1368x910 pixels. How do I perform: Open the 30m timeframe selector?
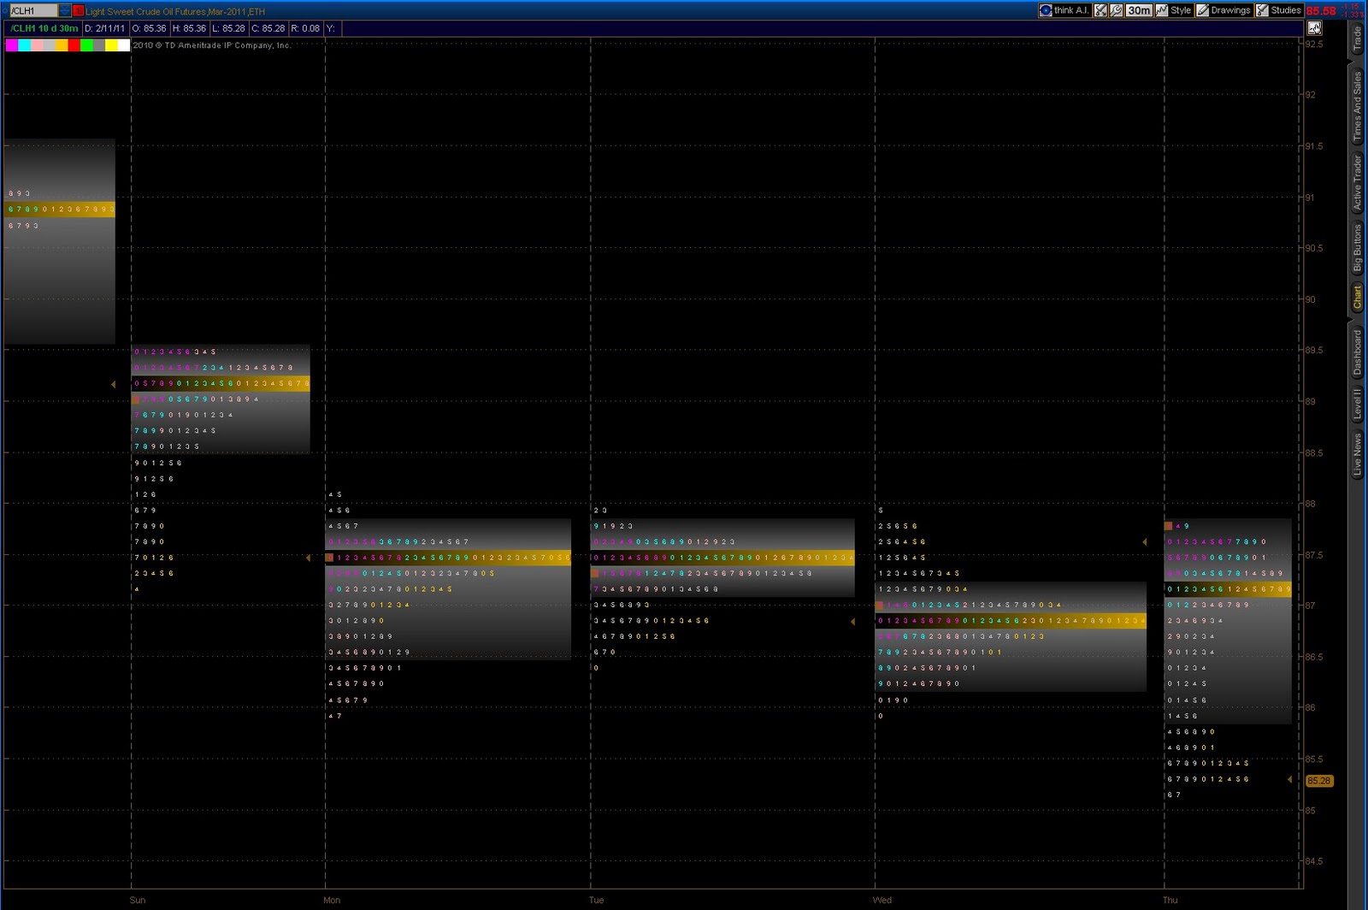[x=1139, y=10]
